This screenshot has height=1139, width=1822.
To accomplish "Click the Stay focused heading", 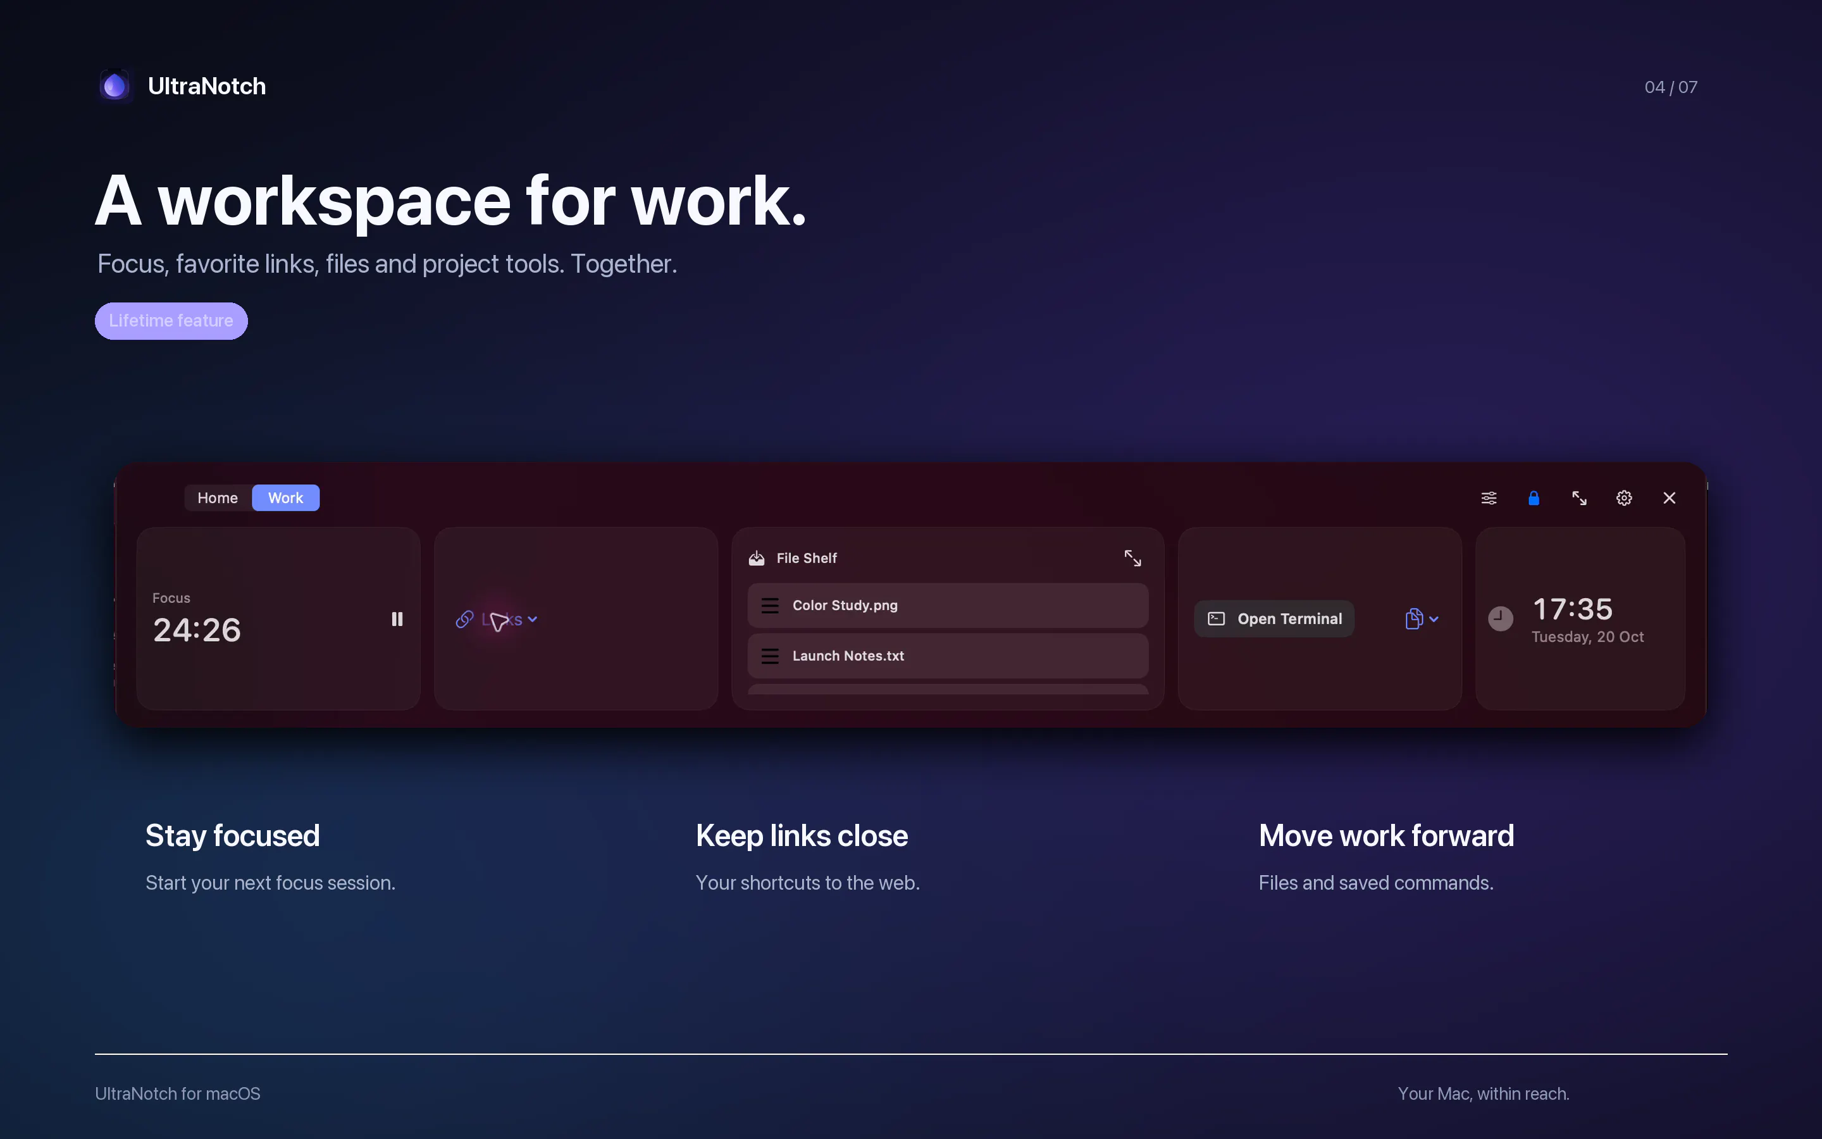I will tap(233, 836).
